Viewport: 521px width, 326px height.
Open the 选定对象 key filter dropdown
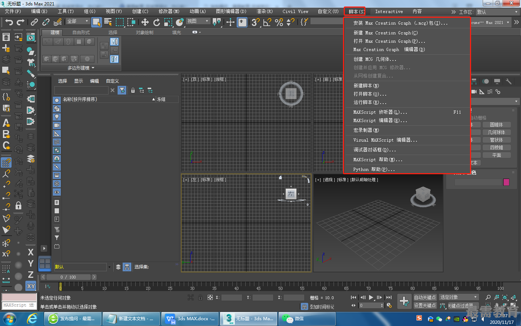click(459, 297)
